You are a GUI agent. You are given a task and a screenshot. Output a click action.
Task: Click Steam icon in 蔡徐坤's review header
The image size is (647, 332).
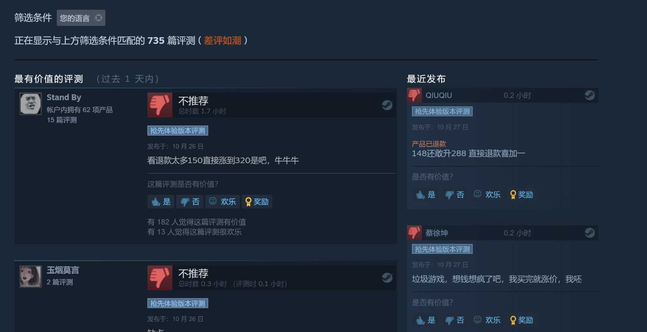coord(590,233)
